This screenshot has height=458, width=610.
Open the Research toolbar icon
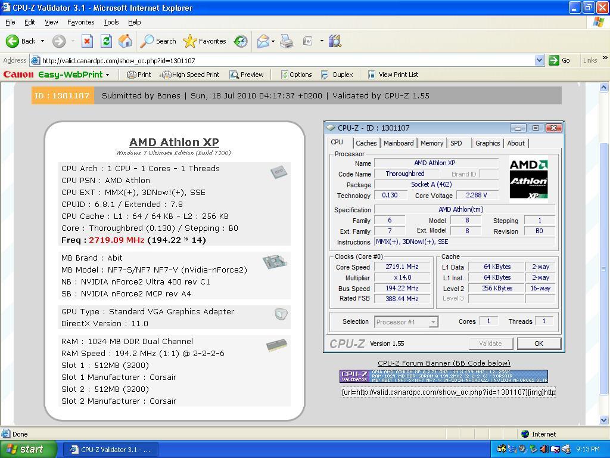click(x=335, y=41)
